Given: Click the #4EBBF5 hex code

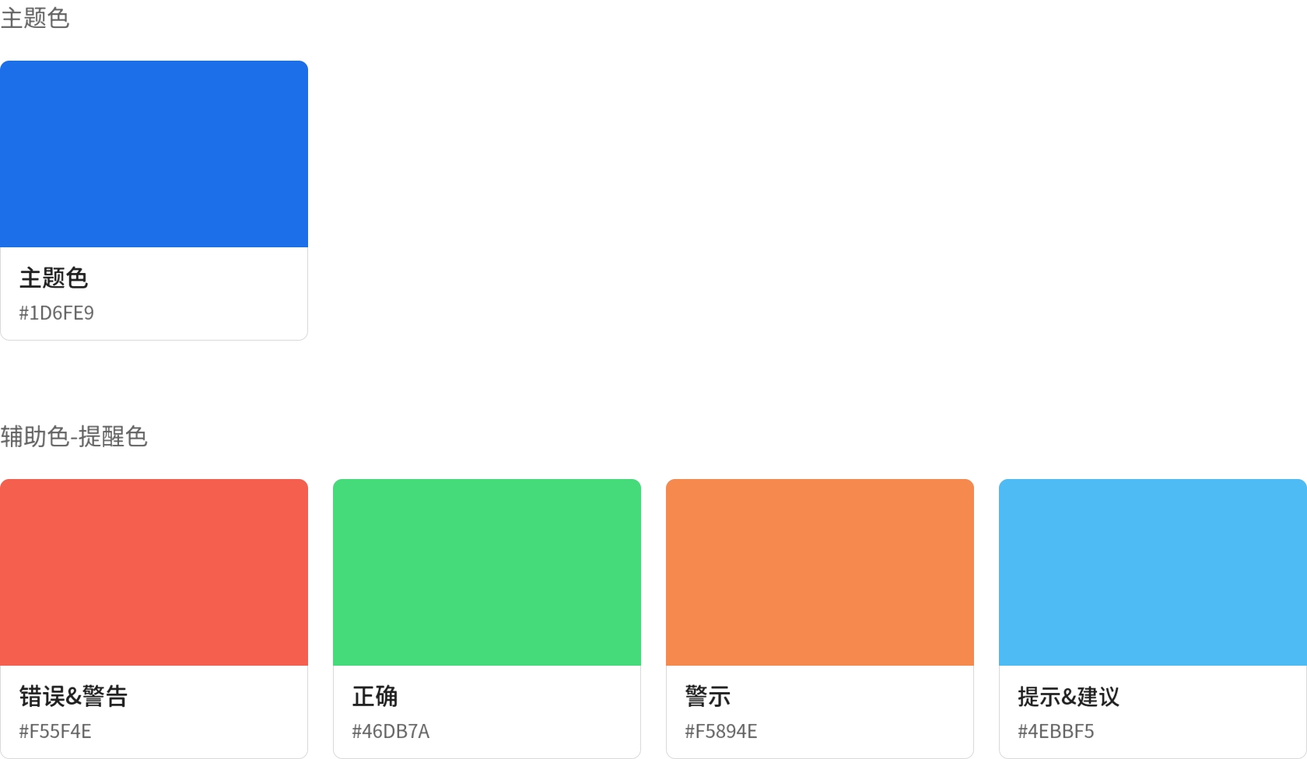Looking at the screenshot, I should (1056, 731).
